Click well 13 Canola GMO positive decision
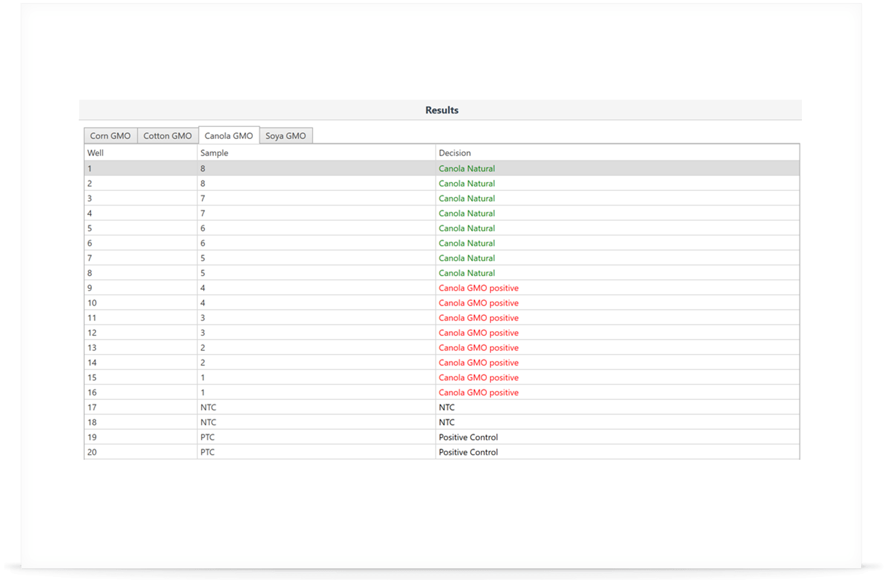Viewport: 886px width, 580px height. coord(478,348)
